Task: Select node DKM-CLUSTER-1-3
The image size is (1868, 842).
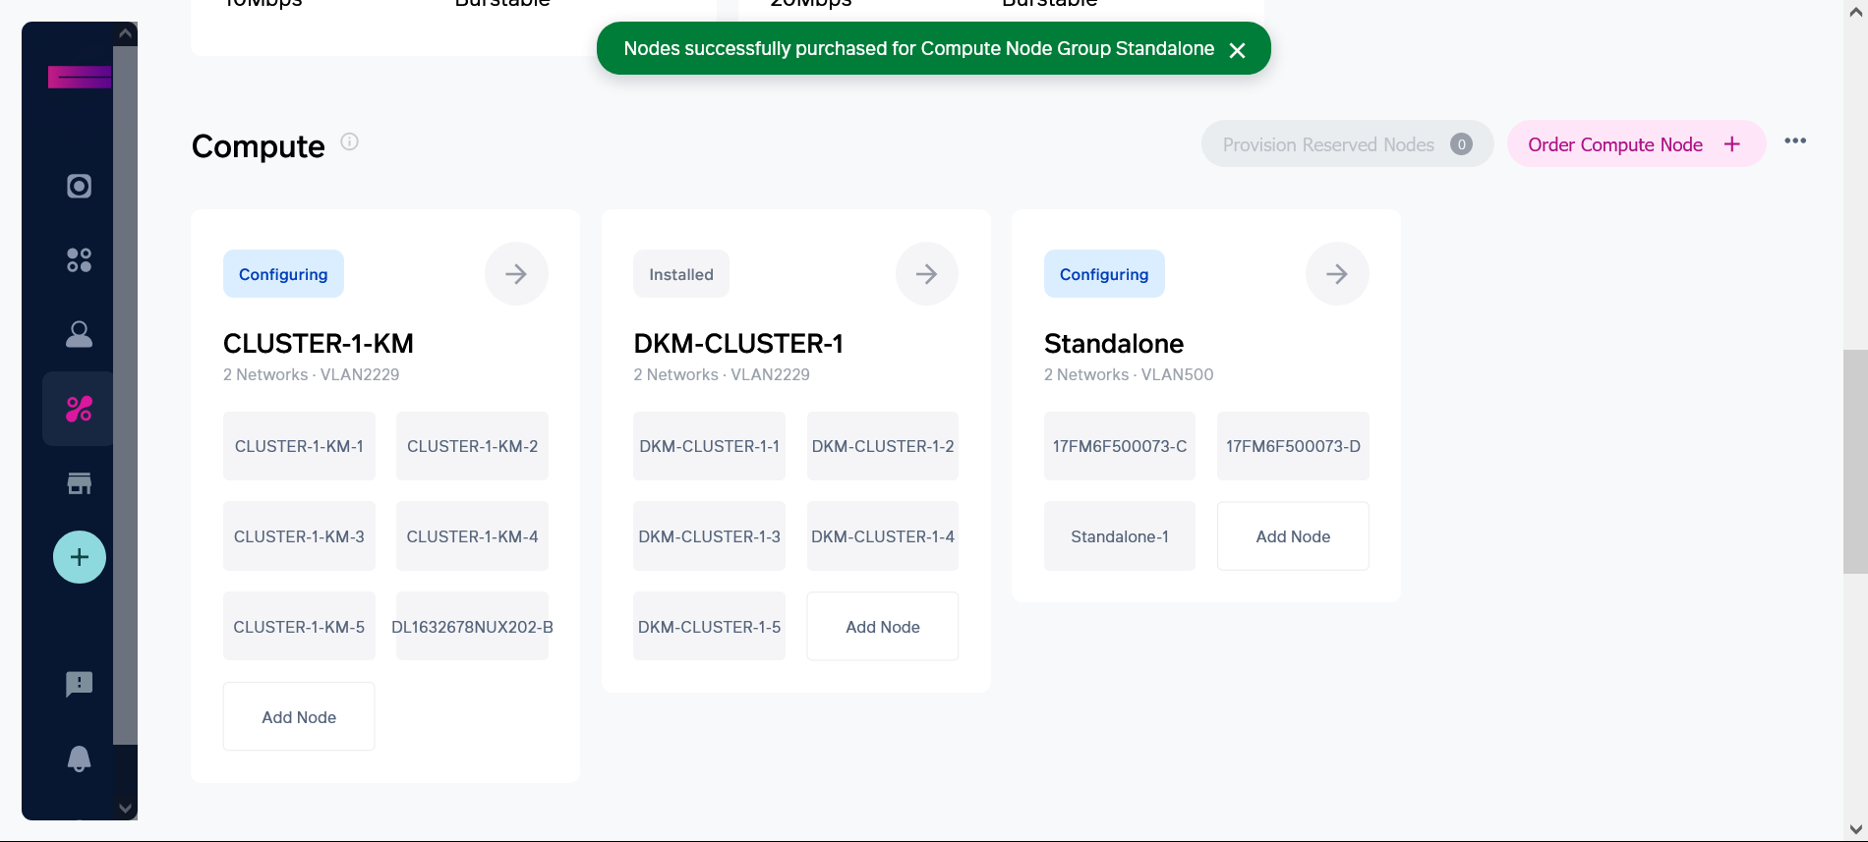Action: point(709,536)
